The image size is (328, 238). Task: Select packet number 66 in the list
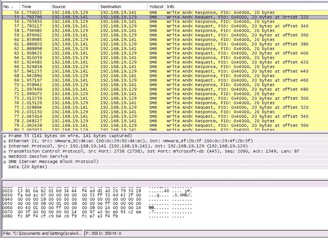tap(165, 67)
